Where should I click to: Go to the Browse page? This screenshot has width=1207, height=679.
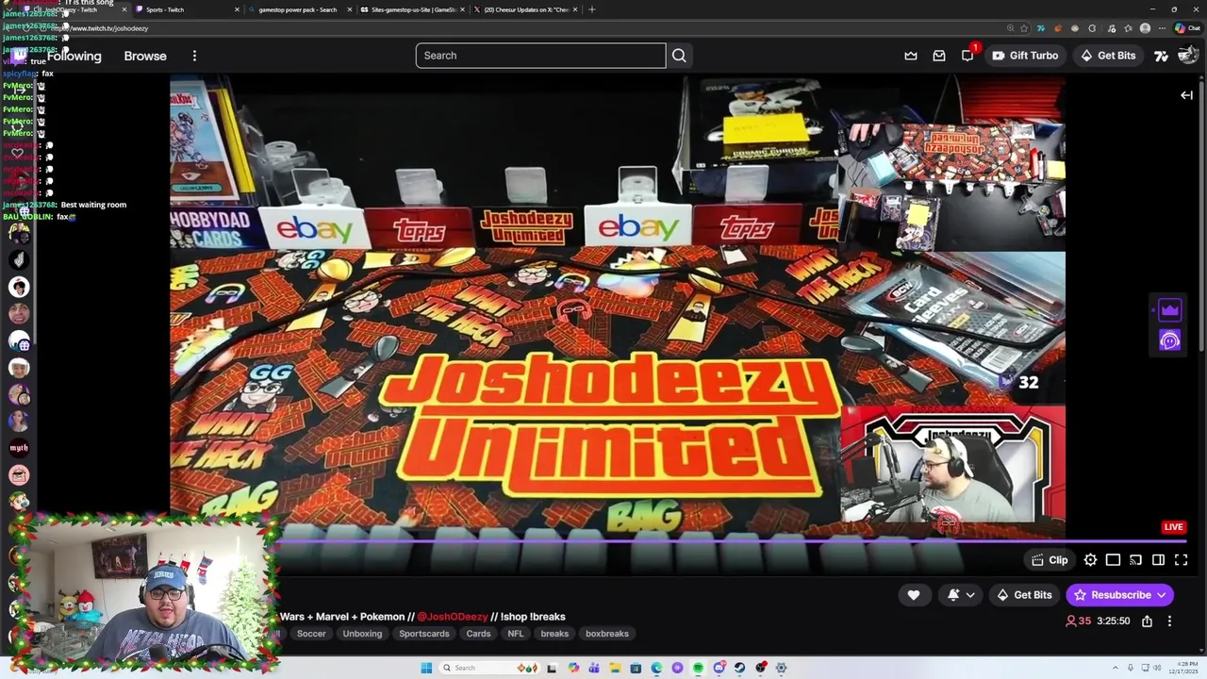[x=145, y=56]
